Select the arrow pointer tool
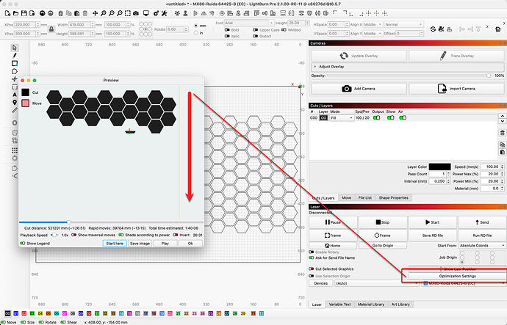 [x=14, y=48]
